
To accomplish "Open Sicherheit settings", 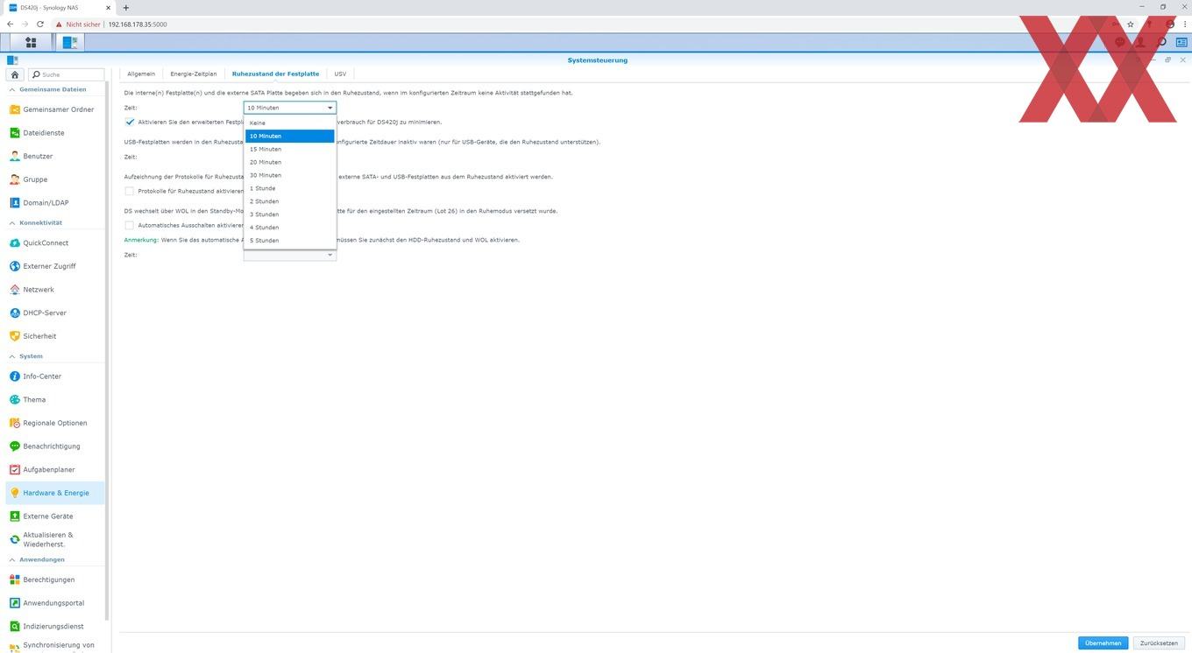I will click(x=55, y=336).
